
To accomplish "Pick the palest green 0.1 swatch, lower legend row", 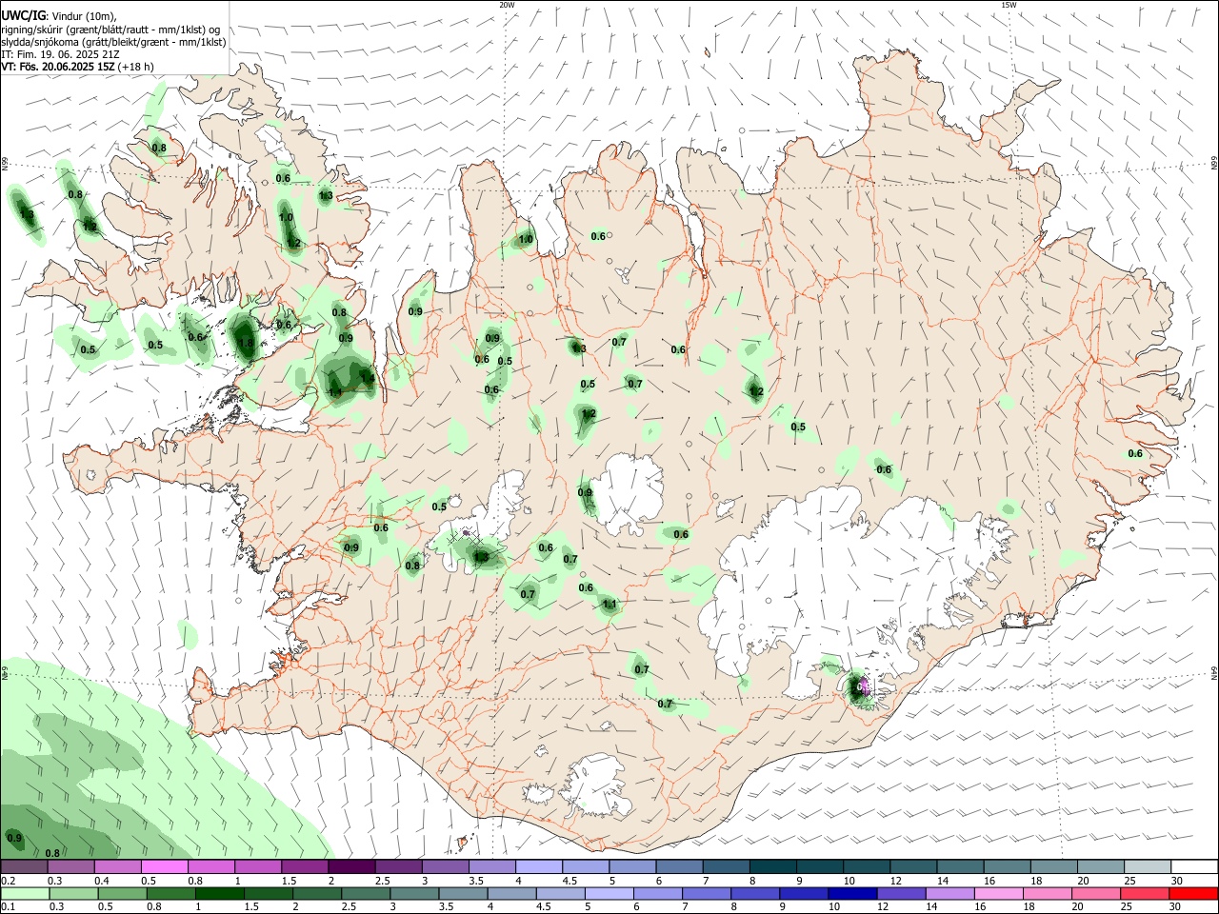I will click(24, 894).
